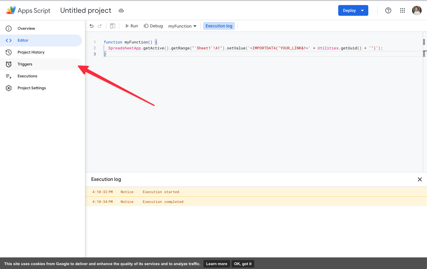This screenshot has height=269, width=427.
Task: Run the script with Run button
Action: tap(131, 26)
